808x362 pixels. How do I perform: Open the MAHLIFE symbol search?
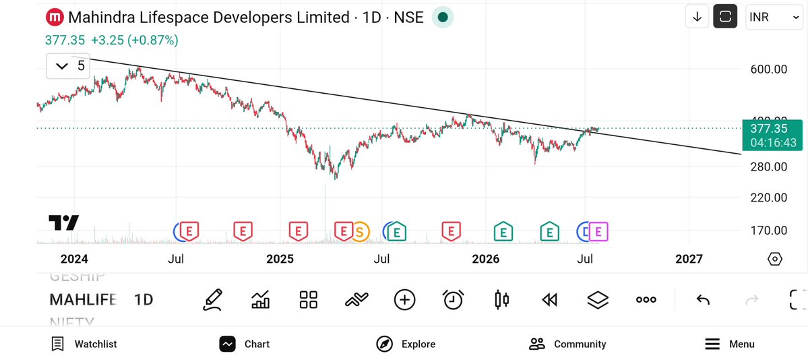[x=83, y=299]
